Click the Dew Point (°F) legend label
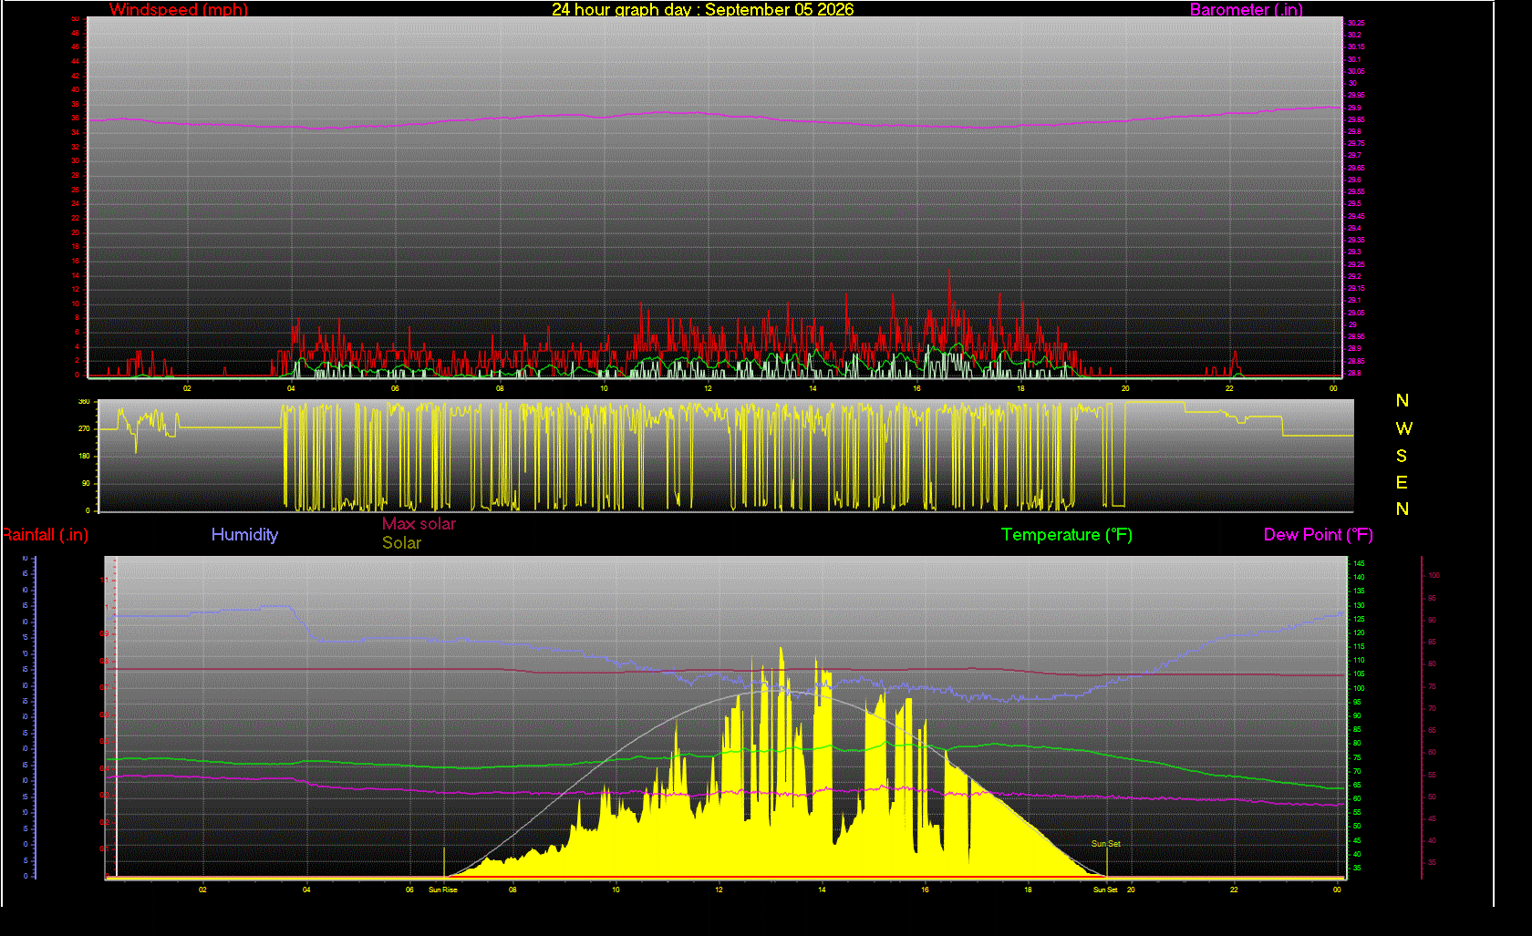The width and height of the screenshot is (1532, 936). tap(1319, 535)
